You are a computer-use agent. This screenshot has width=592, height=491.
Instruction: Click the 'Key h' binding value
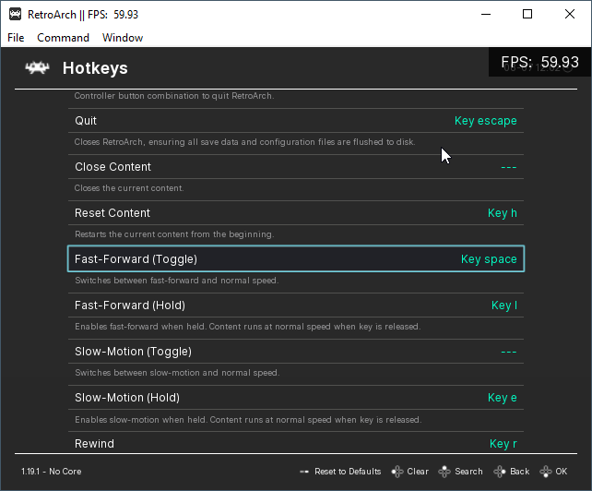point(503,213)
